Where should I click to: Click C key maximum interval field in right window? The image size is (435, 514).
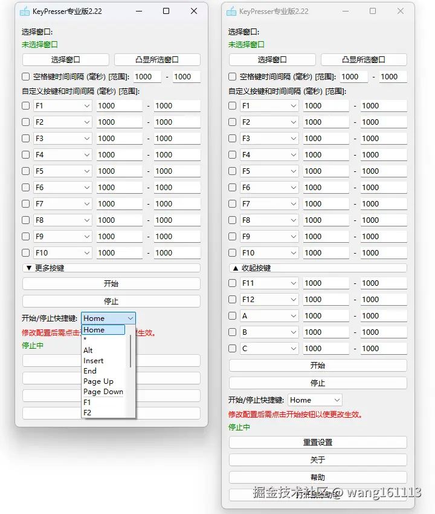pyautogui.click(x=384, y=349)
